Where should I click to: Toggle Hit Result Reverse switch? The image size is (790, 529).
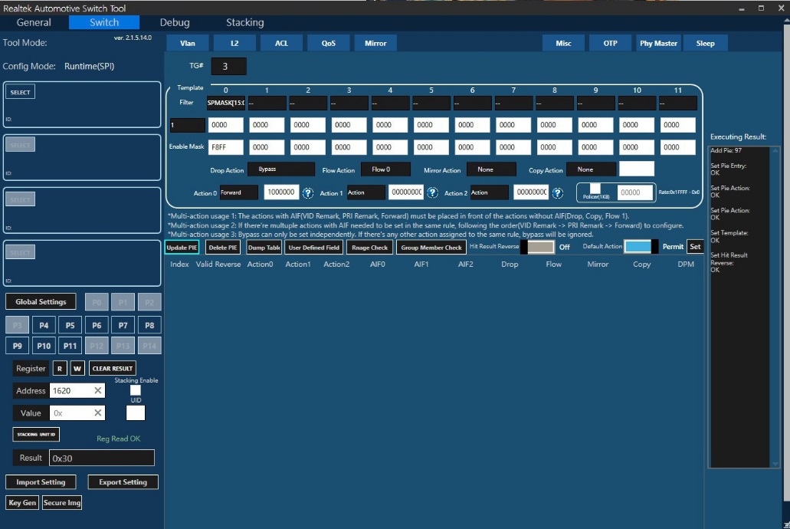pyautogui.click(x=538, y=247)
